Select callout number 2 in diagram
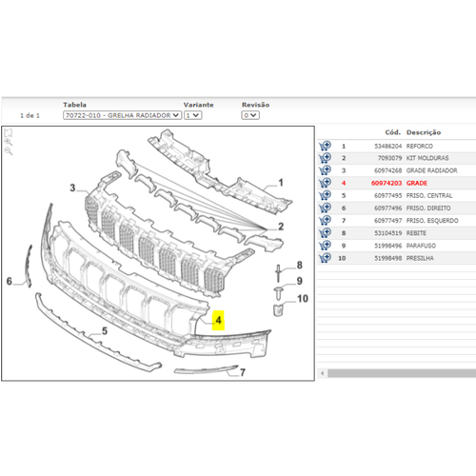Image resolution: width=476 pixels, height=476 pixels. (x=281, y=227)
